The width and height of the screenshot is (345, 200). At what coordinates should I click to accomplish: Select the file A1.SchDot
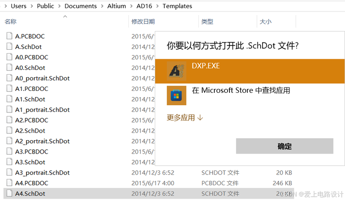(30, 100)
